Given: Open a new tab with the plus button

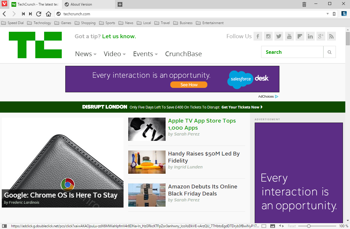Looking at the screenshot, I should [120, 4].
